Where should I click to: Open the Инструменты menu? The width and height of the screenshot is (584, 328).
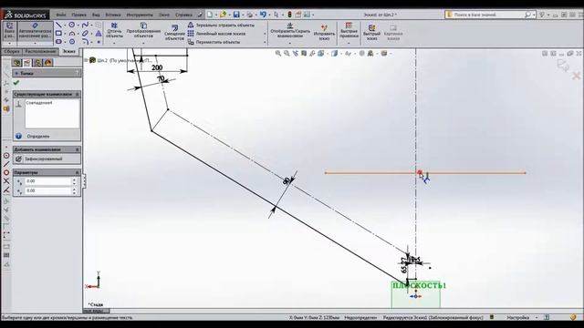coord(140,15)
